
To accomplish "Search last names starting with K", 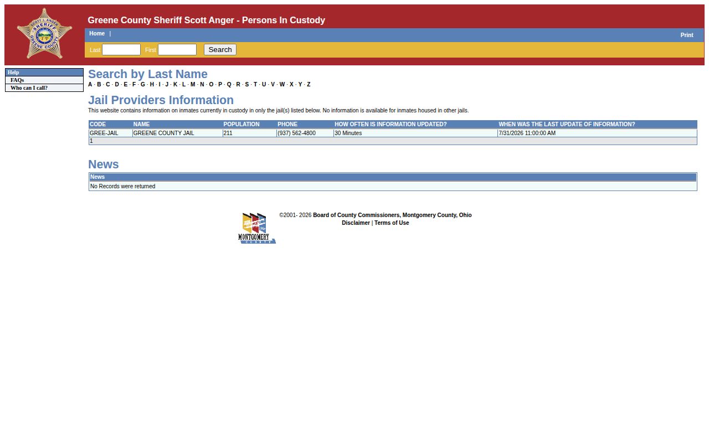I will pos(176,85).
